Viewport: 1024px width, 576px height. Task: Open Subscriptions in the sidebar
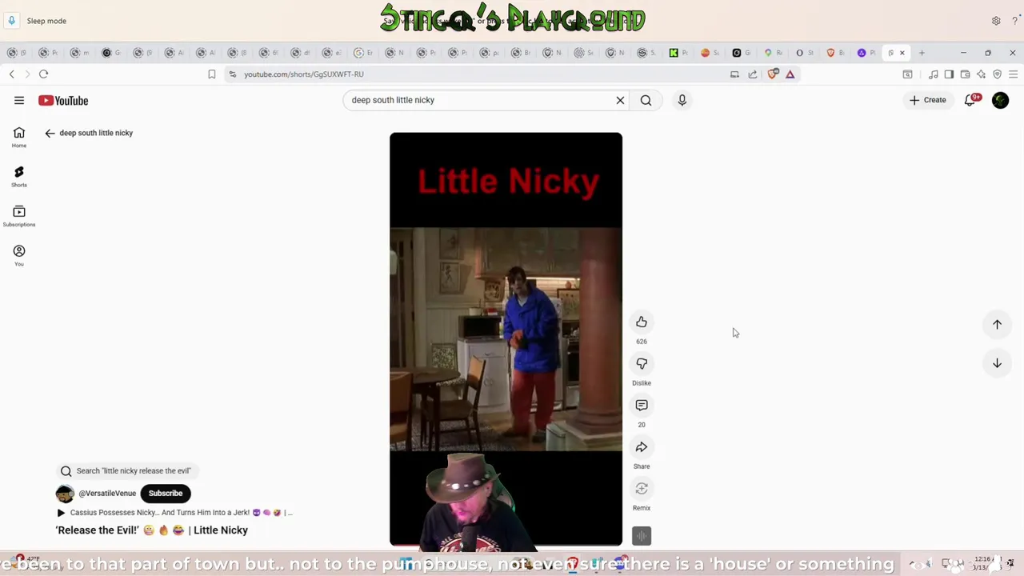(19, 215)
